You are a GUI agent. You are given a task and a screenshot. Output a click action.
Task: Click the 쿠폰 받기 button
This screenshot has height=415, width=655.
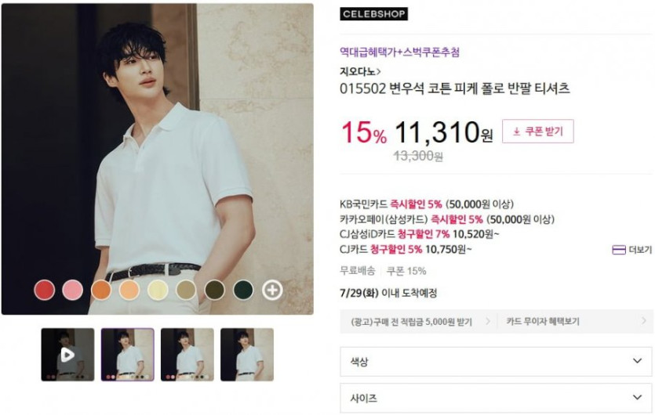pyautogui.click(x=537, y=132)
